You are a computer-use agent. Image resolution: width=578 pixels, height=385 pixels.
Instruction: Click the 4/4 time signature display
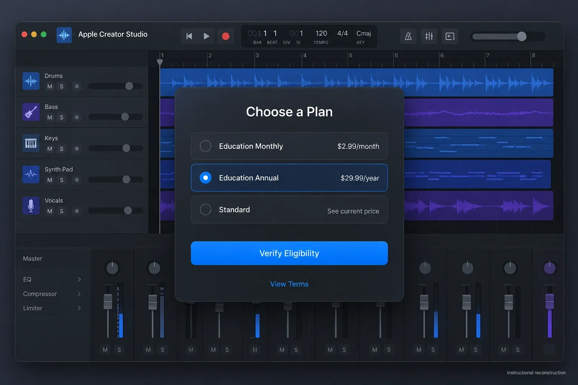(342, 33)
